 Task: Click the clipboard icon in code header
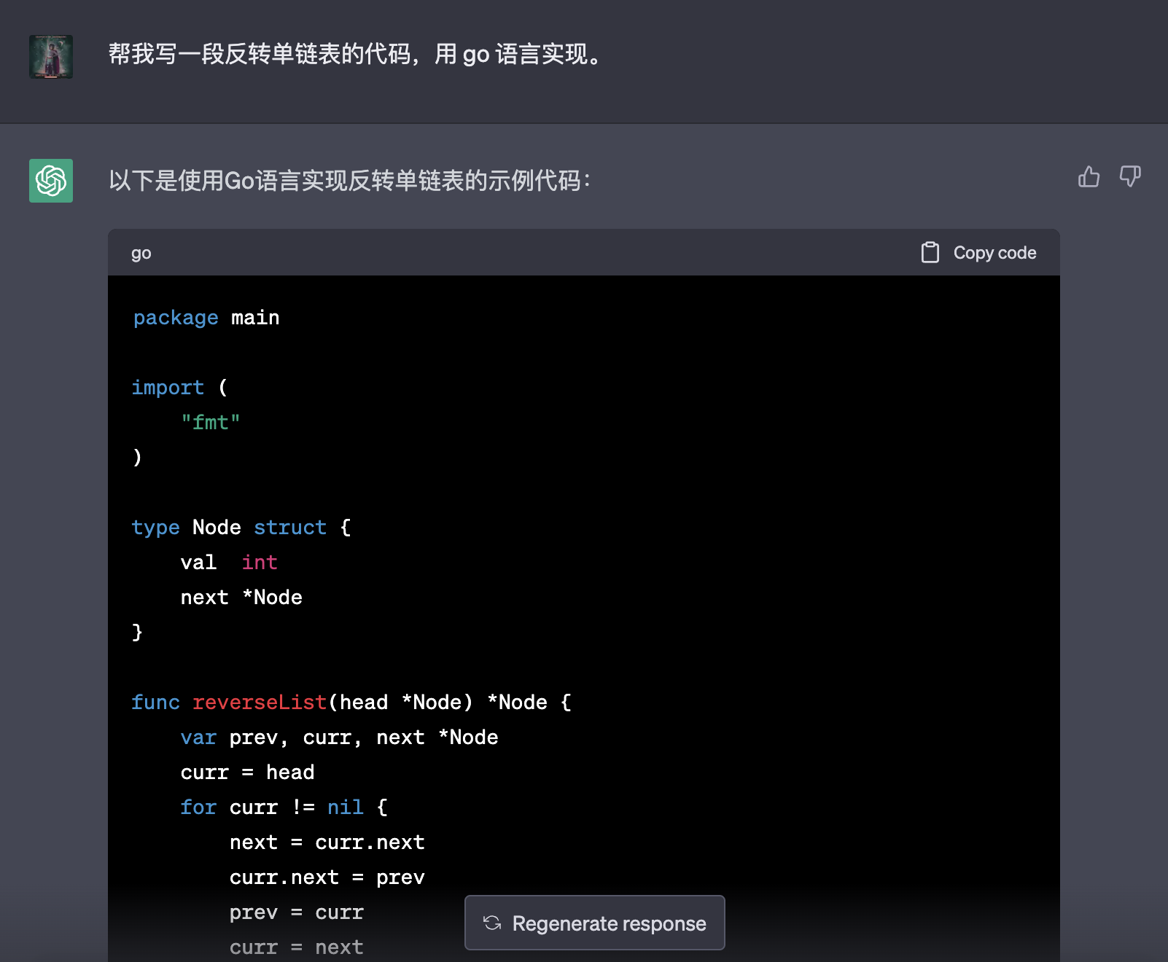930,253
